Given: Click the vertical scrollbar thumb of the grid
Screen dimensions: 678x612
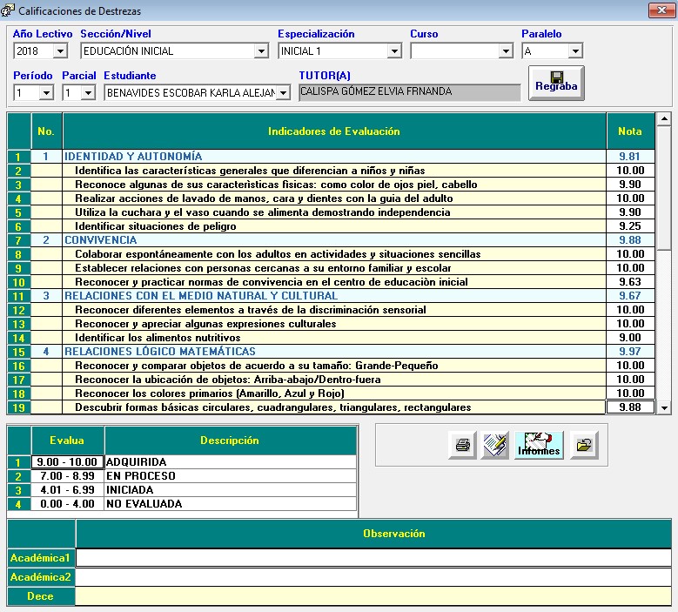Looking at the screenshot, I should click(664, 188).
